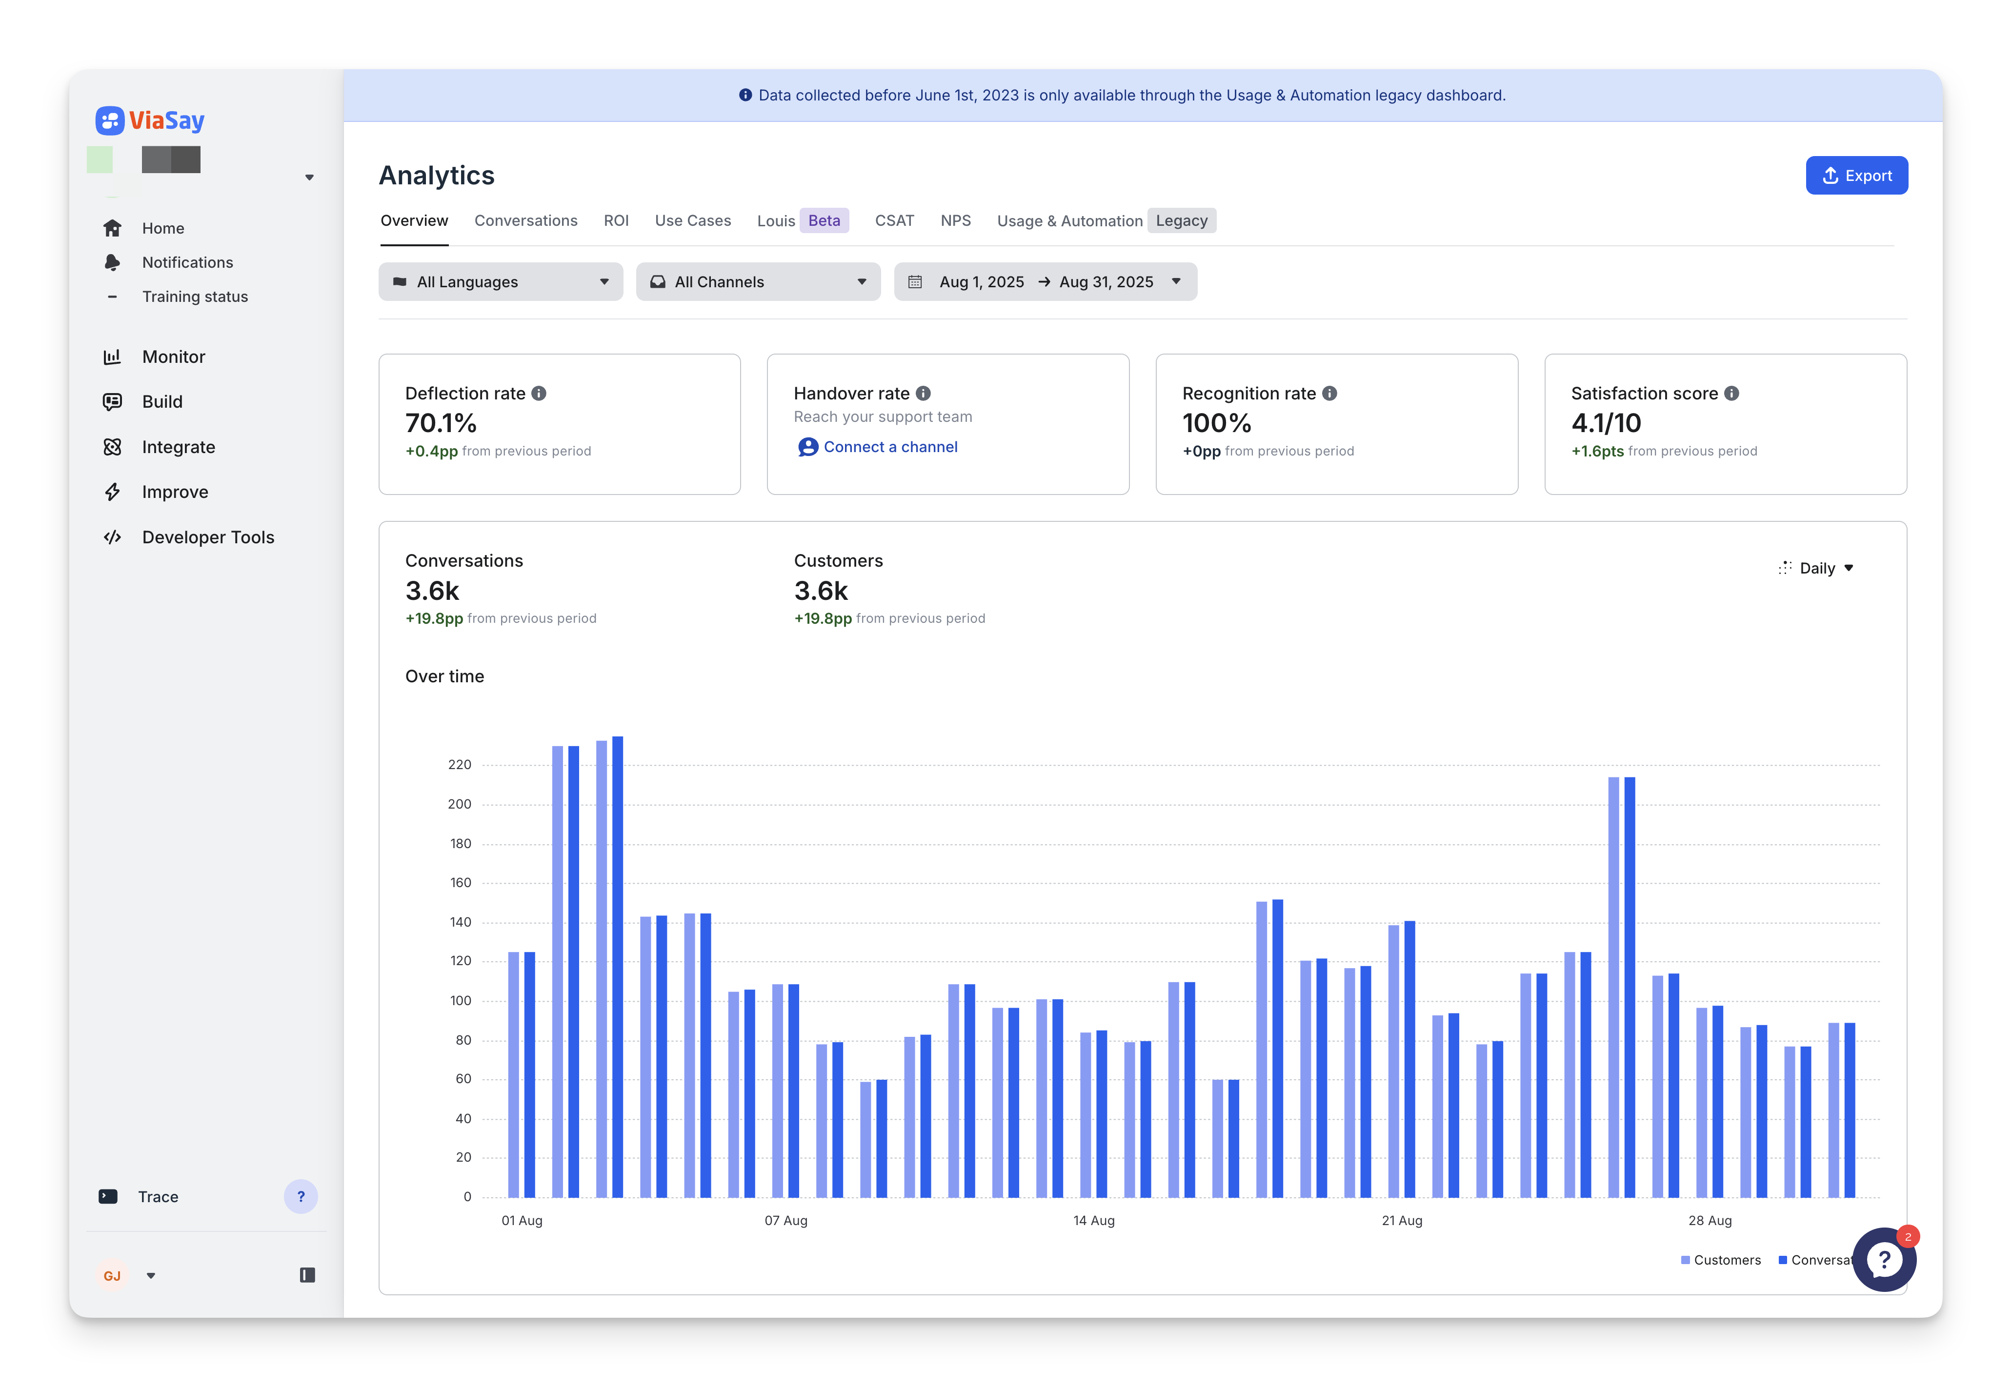This screenshot has width=2012, height=1387.
Task: Toggle the Customers legend series
Action: click(1720, 1260)
